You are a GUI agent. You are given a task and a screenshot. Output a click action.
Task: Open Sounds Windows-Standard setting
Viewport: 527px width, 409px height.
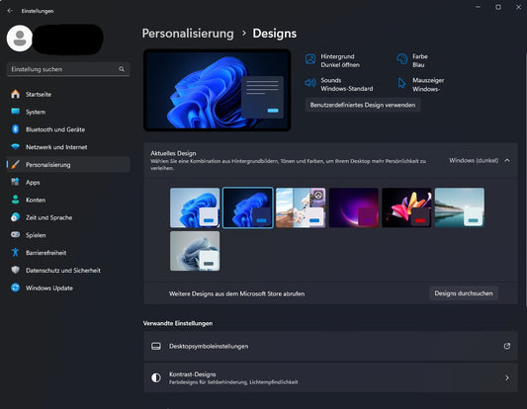click(347, 84)
